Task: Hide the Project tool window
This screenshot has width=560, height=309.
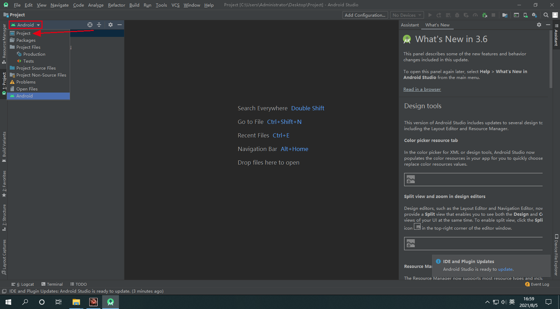Action: point(120,25)
